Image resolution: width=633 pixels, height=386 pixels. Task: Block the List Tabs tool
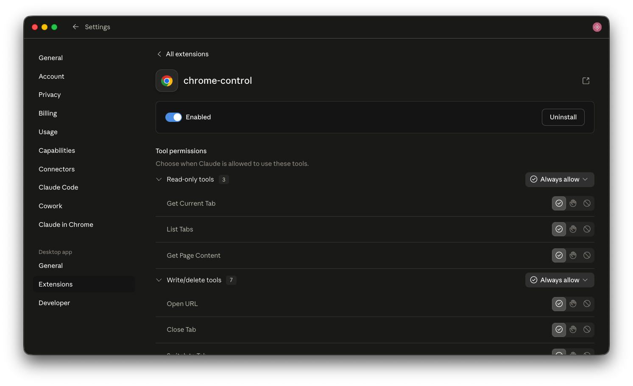[587, 229]
